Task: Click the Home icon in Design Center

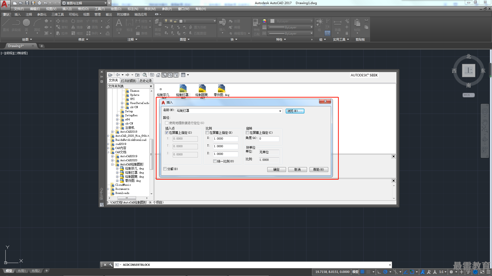Action: pos(158,75)
